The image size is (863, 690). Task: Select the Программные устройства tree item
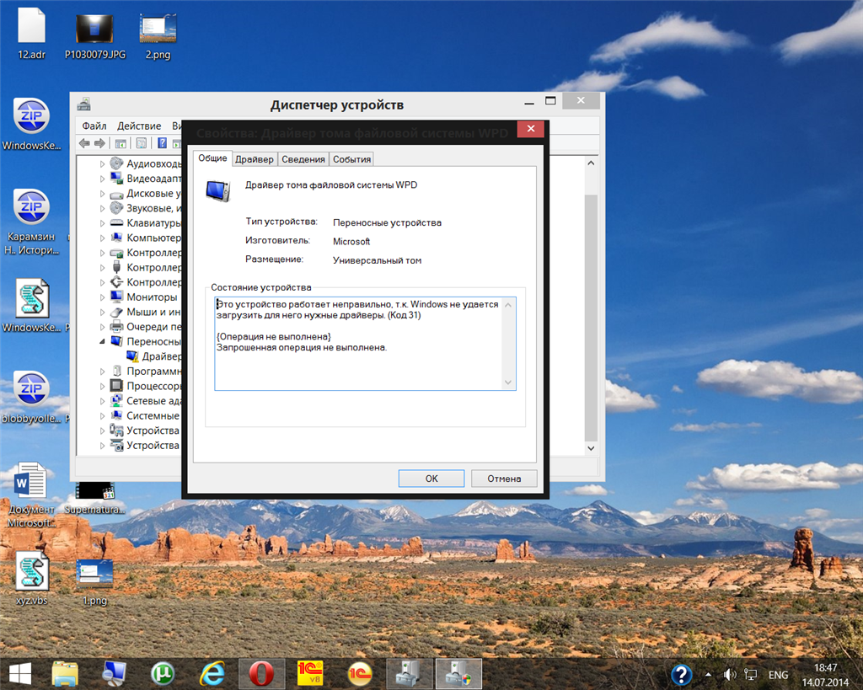(146, 372)
